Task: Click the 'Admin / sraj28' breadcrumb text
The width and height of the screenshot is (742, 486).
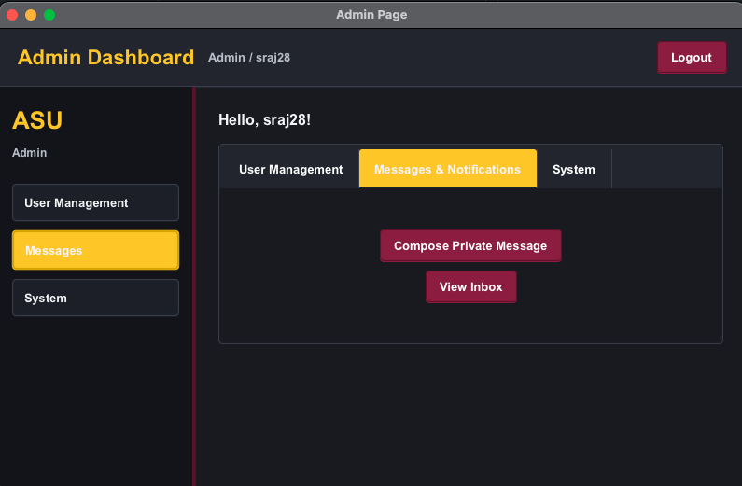Action: pyautogui.click(x=249, y=58)
